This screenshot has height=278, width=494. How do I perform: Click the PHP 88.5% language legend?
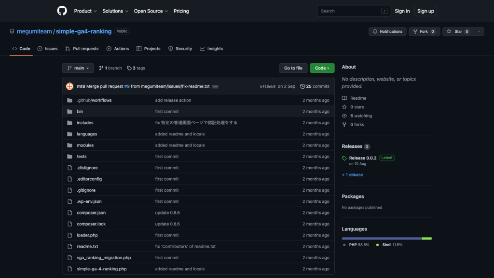(x=356, y=245)
